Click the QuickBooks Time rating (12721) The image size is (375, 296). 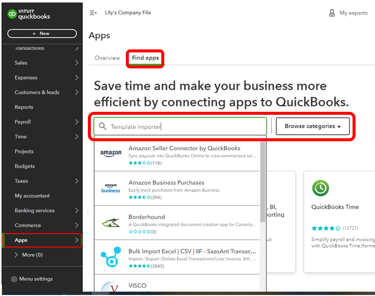(335, 228)
